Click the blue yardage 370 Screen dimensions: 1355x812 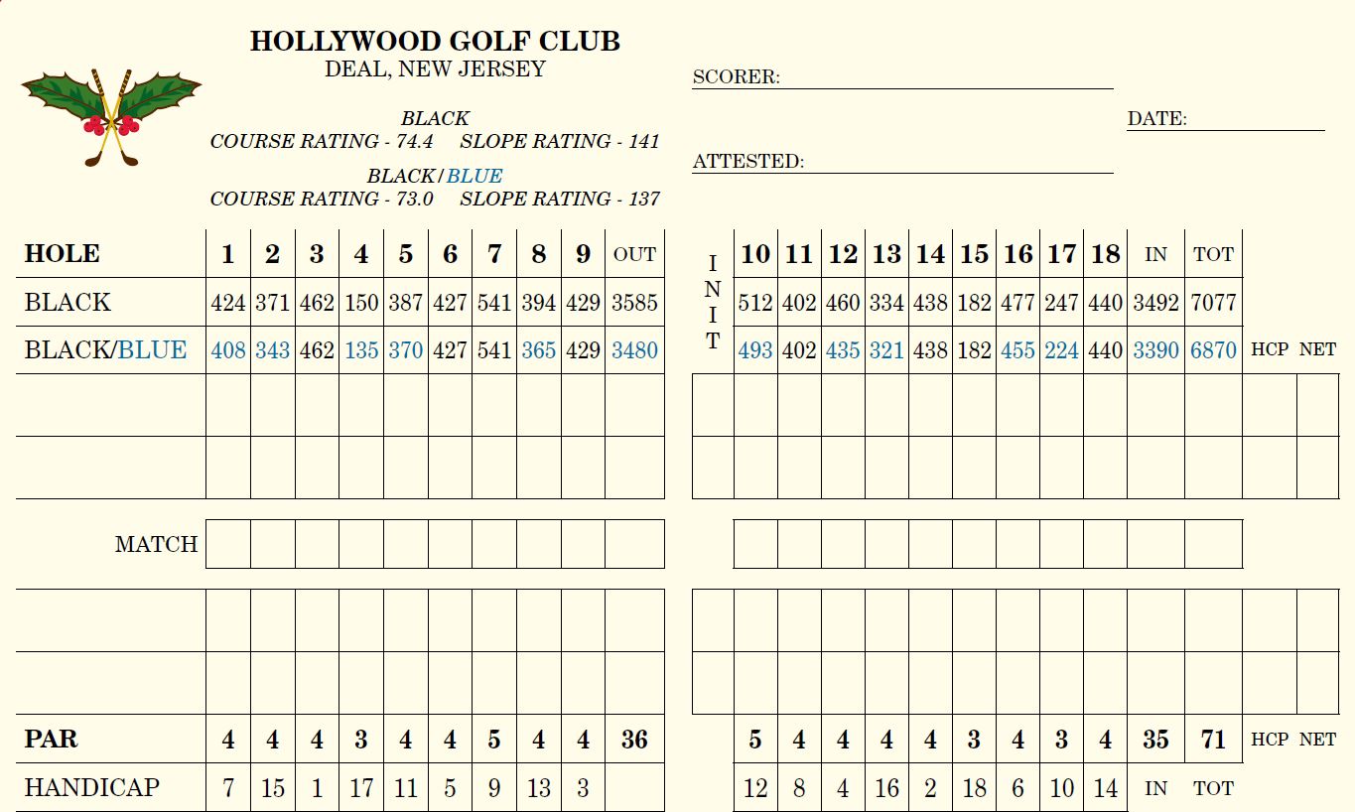click(405, 350)
